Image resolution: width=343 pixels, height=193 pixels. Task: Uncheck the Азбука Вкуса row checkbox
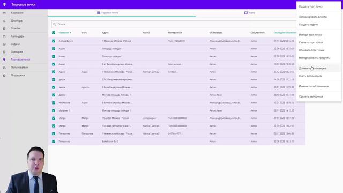pos(54,41)
